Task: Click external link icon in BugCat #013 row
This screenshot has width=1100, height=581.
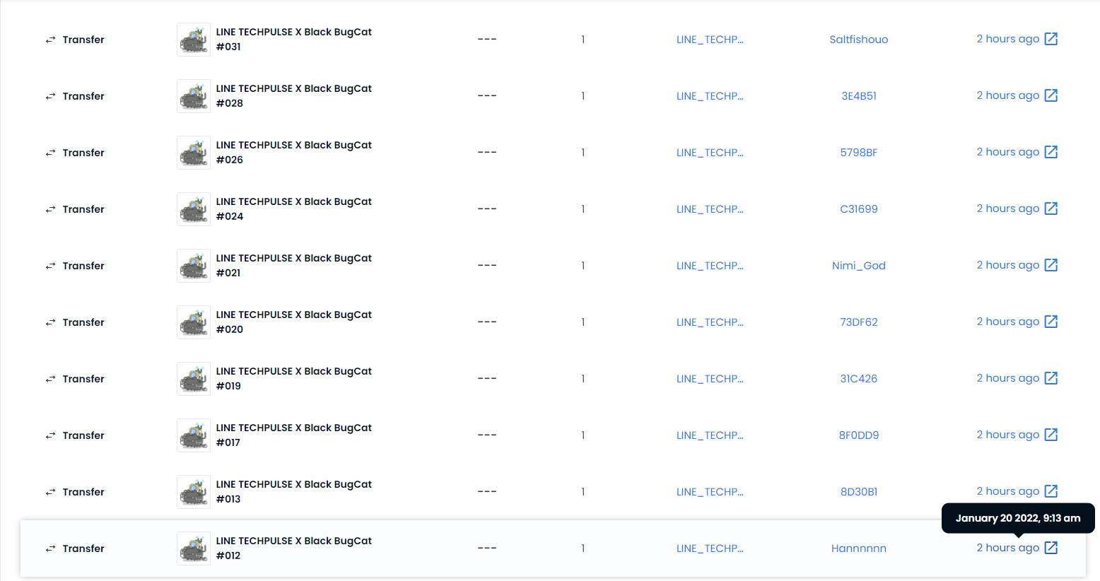Action: click(1051, 491)
